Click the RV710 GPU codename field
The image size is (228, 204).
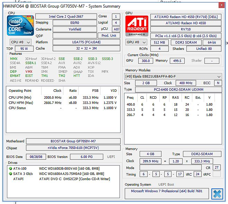coord(186,29)
